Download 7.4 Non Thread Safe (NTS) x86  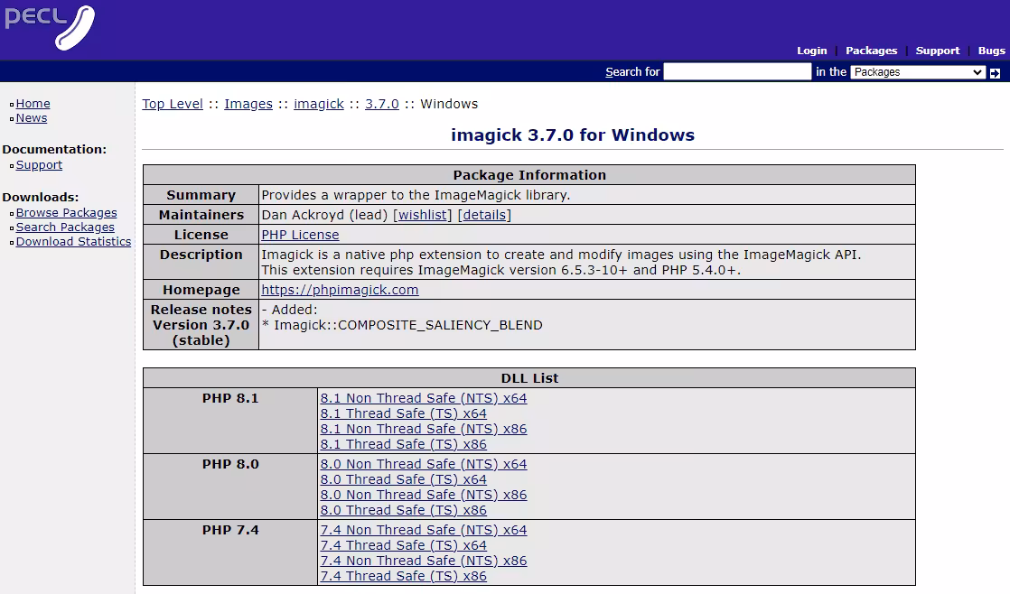click(424, 561)
